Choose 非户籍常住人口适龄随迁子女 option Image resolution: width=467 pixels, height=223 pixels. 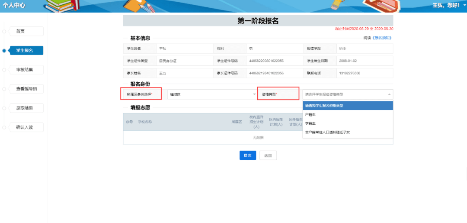coord(348,132)
